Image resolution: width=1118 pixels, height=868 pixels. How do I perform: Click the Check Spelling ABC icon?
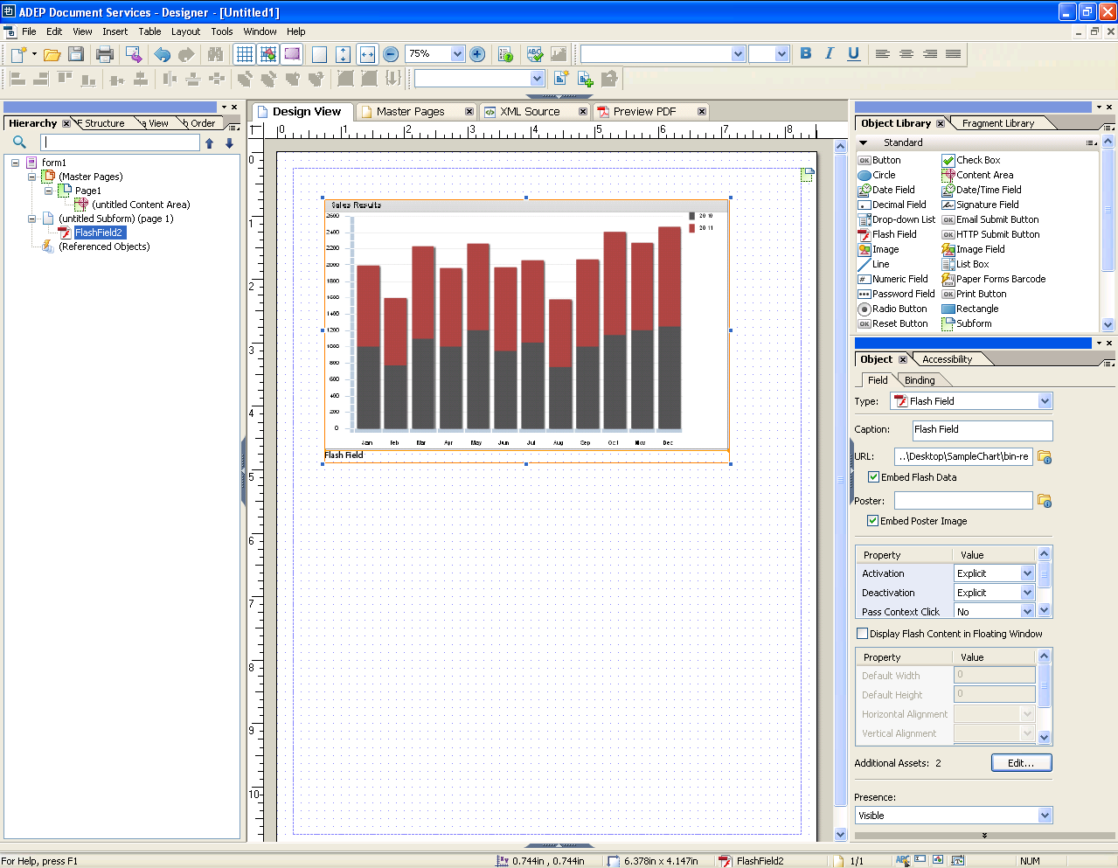pyautogui.click(x=535, y=54)
